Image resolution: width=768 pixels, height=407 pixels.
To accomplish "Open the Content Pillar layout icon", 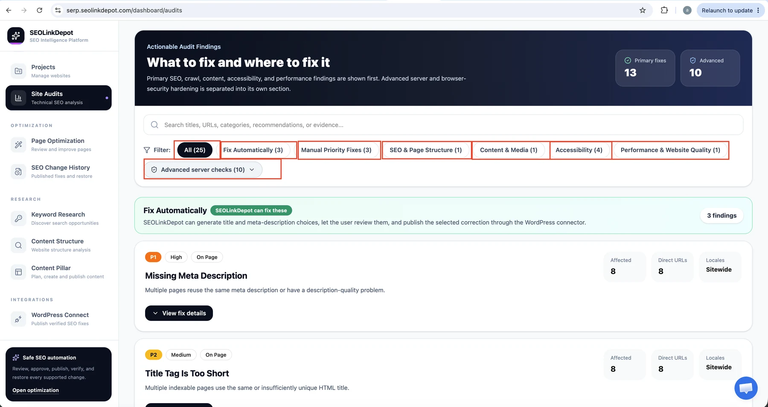I will 18,272.
